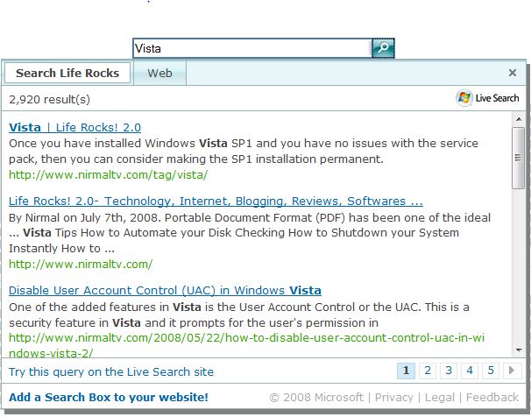Click the 2,920 result(s) count text
The width and height of the screenshot is (531, 417).
coord(49,100)
